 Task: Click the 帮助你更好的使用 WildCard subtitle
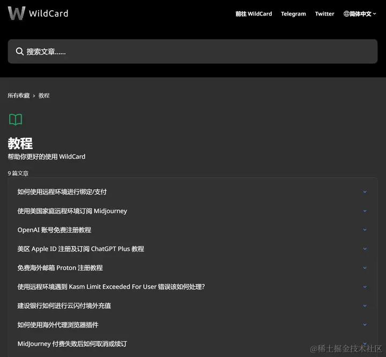(x=47, y=157)
